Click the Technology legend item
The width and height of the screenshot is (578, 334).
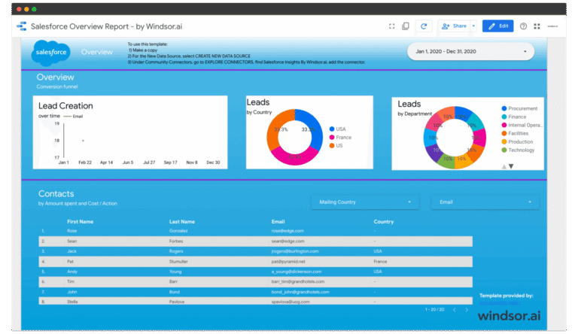point(518,150)
